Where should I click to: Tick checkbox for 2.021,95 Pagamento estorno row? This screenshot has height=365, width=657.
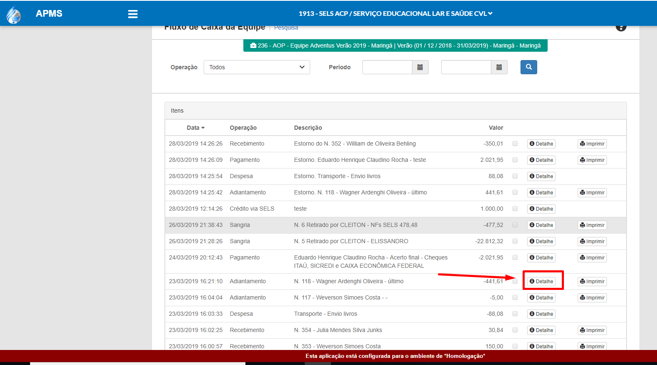pos(515,160)
